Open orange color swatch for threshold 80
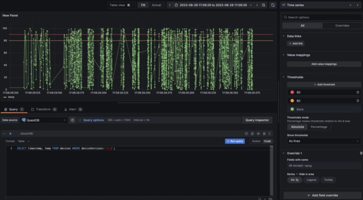Image resolution: width=363 pixels, height=200 pixels. coord(292,101)
